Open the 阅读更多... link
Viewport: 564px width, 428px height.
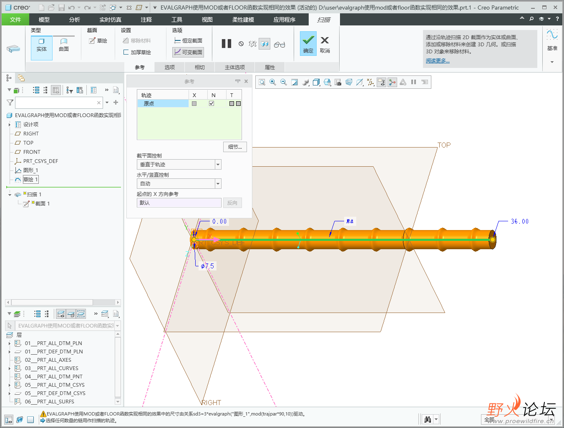[438, 61]
